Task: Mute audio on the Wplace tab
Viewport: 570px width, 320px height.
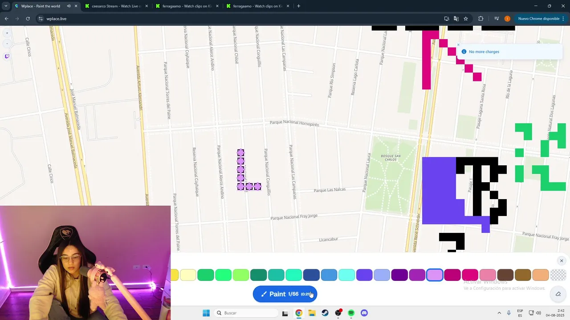Action: tap(69, 6)
